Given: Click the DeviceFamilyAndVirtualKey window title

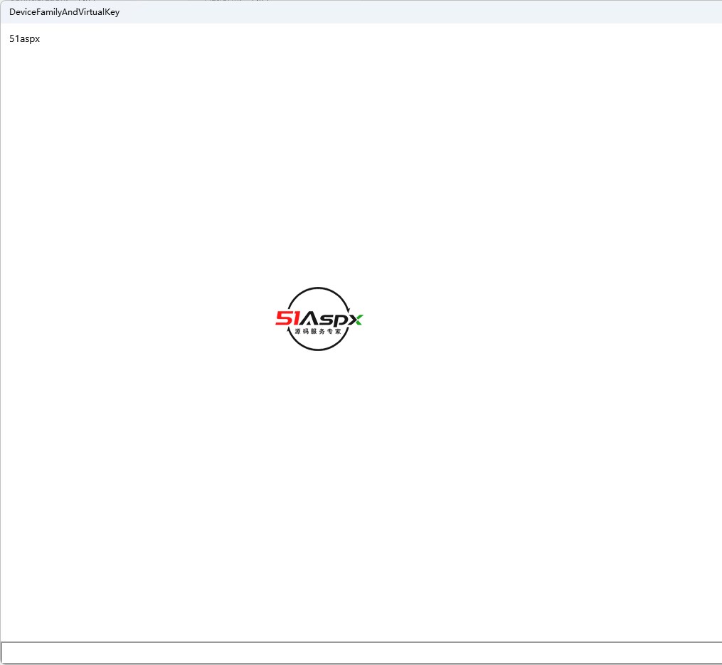Looking at the screenshot, I should [64, 12].
